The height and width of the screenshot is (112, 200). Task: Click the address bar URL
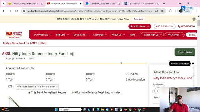coord(90,11)
